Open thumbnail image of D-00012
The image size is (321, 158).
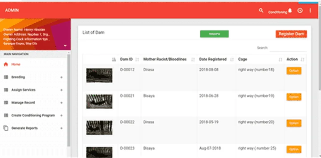point(99,75)
